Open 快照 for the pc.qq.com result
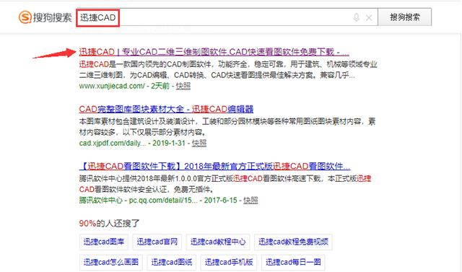This screenshot has width=462, height=272. click(x=250, y=200)
